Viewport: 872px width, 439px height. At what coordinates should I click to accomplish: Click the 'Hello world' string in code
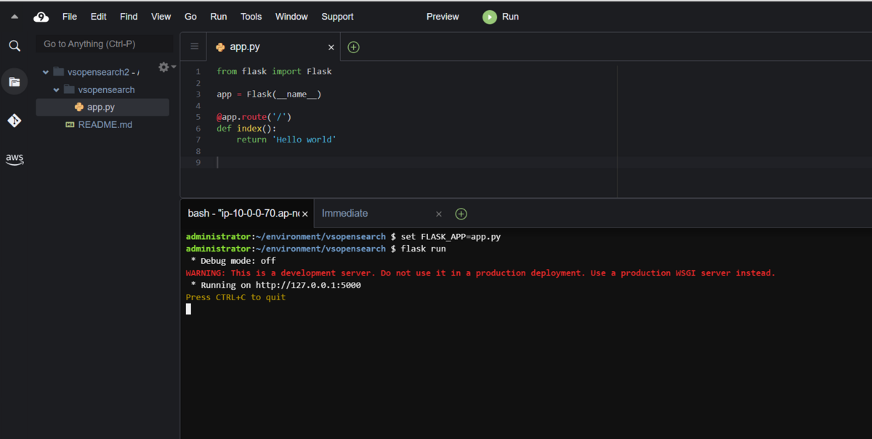[304, 139]
